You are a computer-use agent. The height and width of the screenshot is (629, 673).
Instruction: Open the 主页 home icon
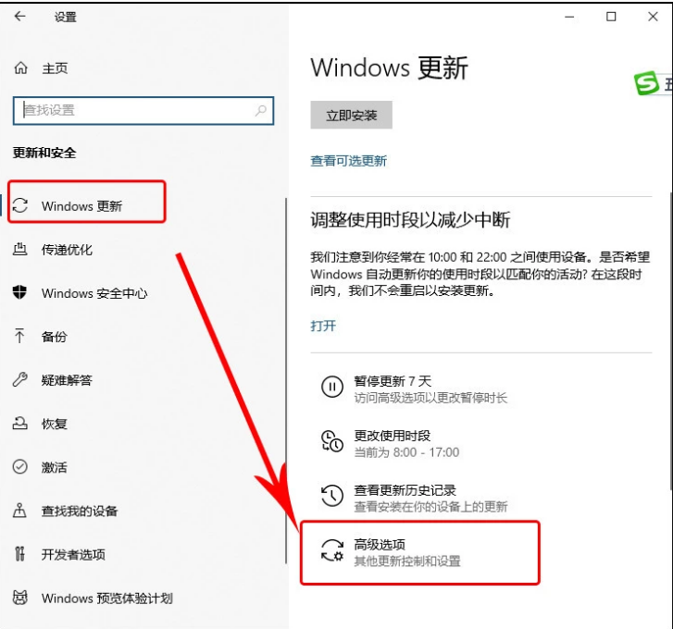click(20, 68)
